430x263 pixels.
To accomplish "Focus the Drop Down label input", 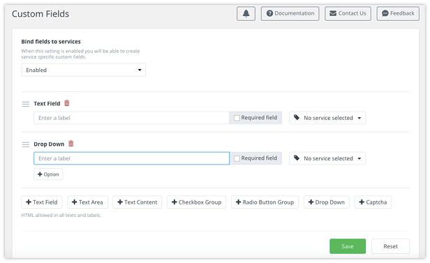I will coord(131,158).
